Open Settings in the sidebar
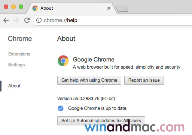This screenshot has width=192, height=135. (x=16, y=65)
